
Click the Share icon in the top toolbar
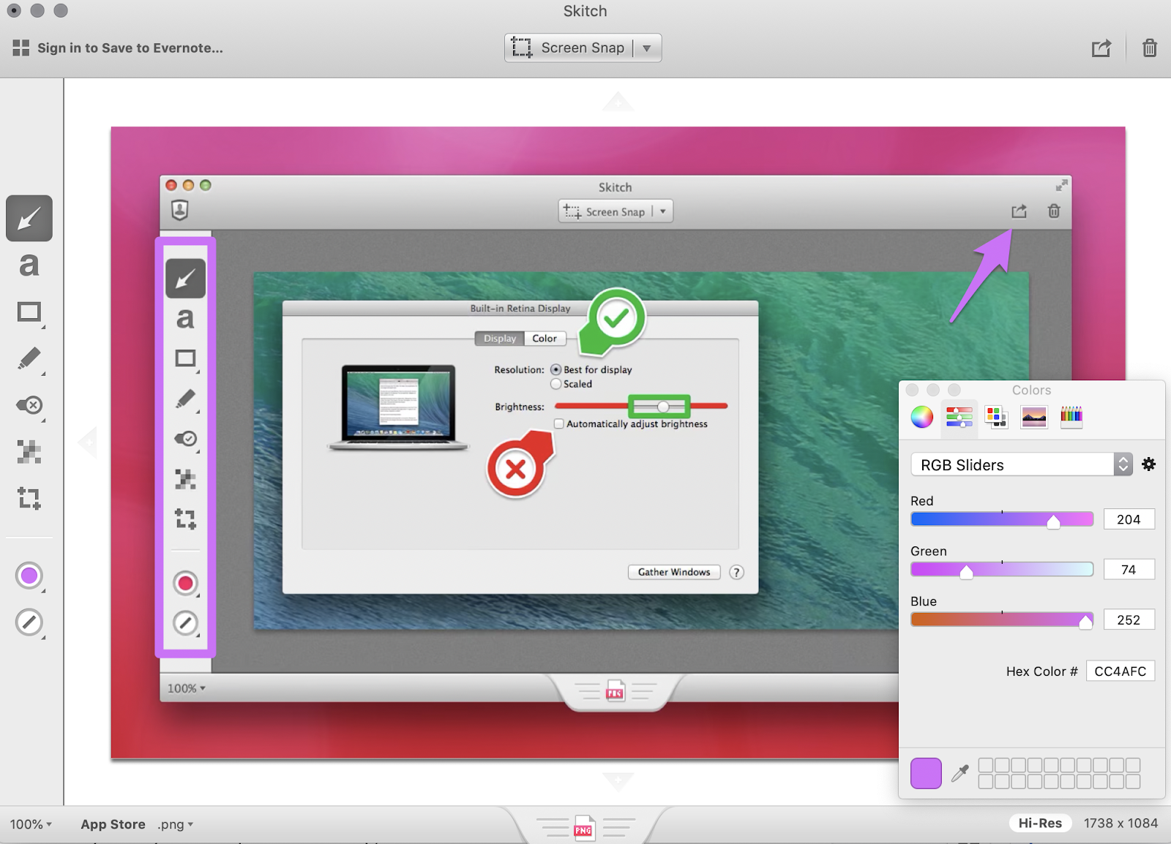[1101, 48]
